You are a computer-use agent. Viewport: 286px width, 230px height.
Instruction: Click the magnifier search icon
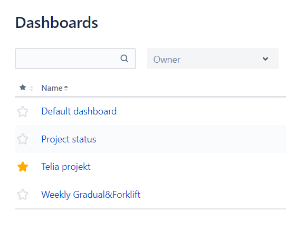click(x=125, y=59)
